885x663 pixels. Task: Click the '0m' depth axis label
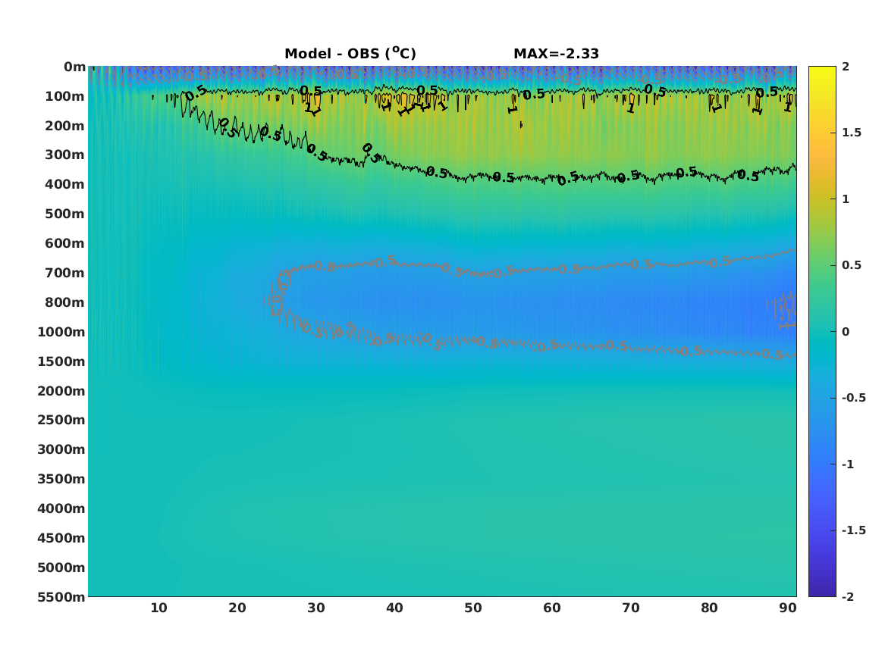click(74, 67)
